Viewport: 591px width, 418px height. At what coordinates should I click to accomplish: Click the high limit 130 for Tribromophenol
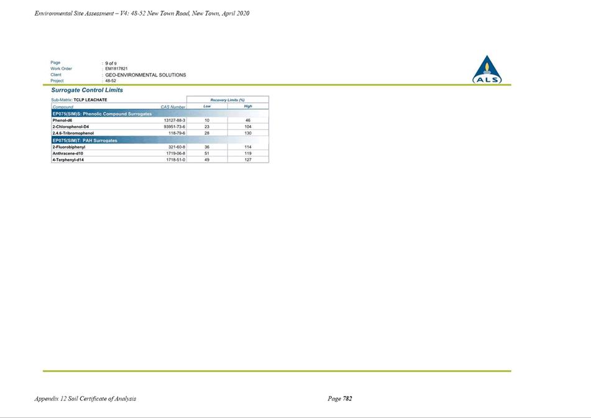(x=248, y=134)
